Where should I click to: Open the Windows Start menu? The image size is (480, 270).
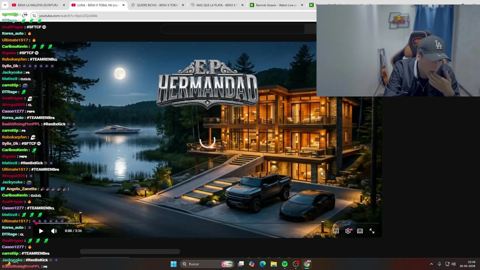[x=174, y=264]
